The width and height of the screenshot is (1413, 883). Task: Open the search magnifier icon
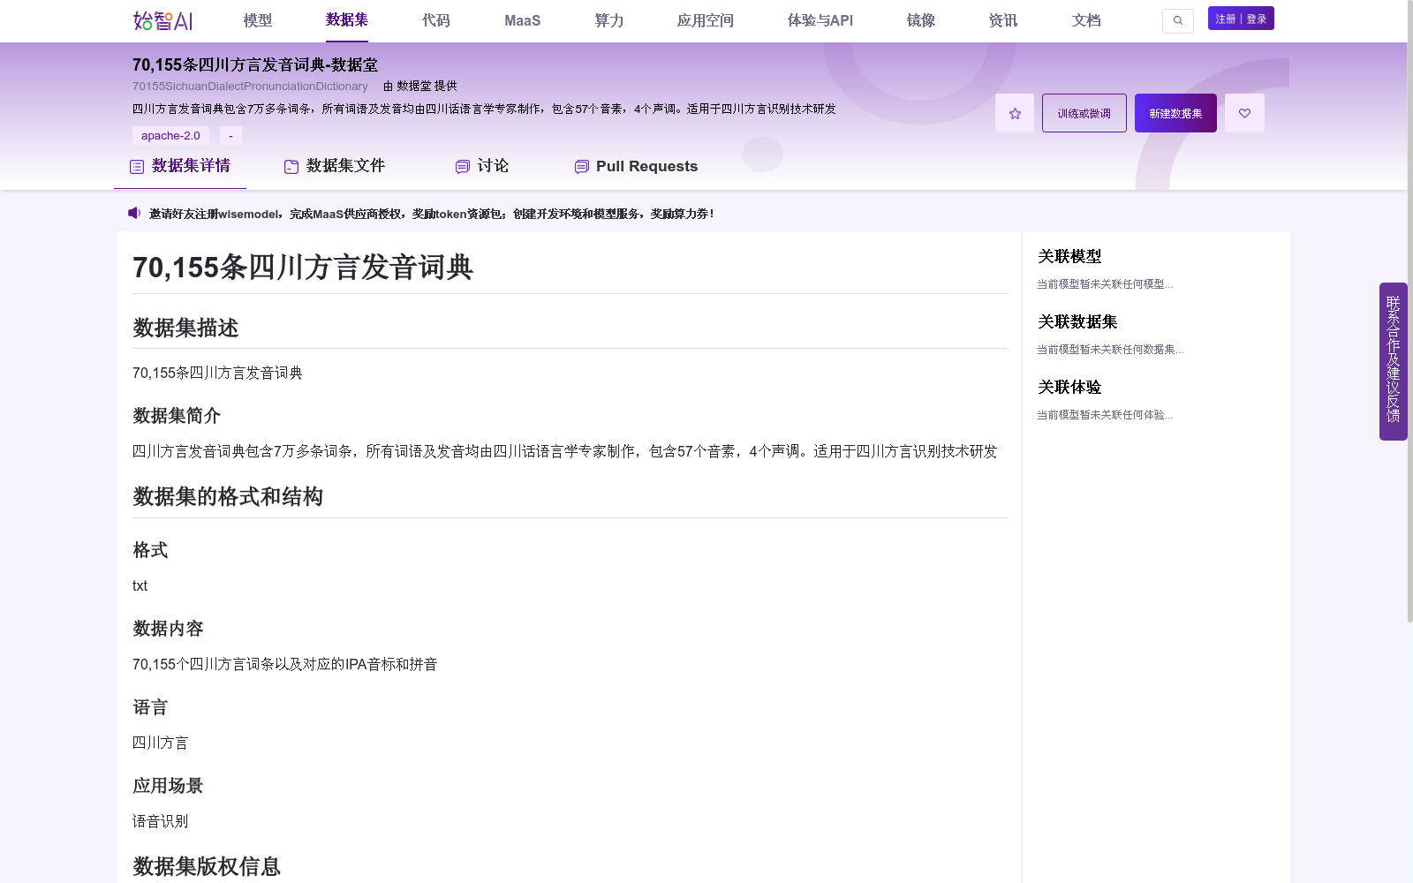1177,20
